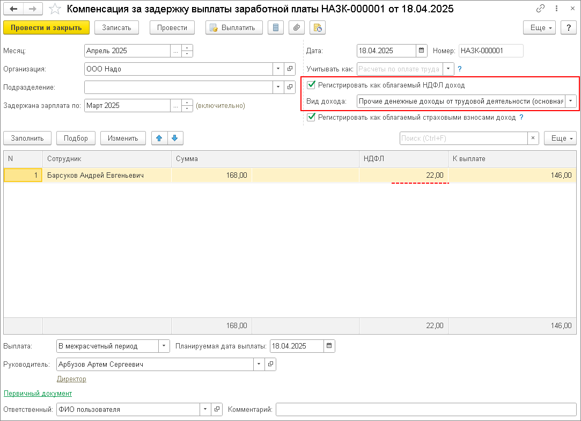Open Ответственный record with open-form icon
581x421 pixels.
217,409
